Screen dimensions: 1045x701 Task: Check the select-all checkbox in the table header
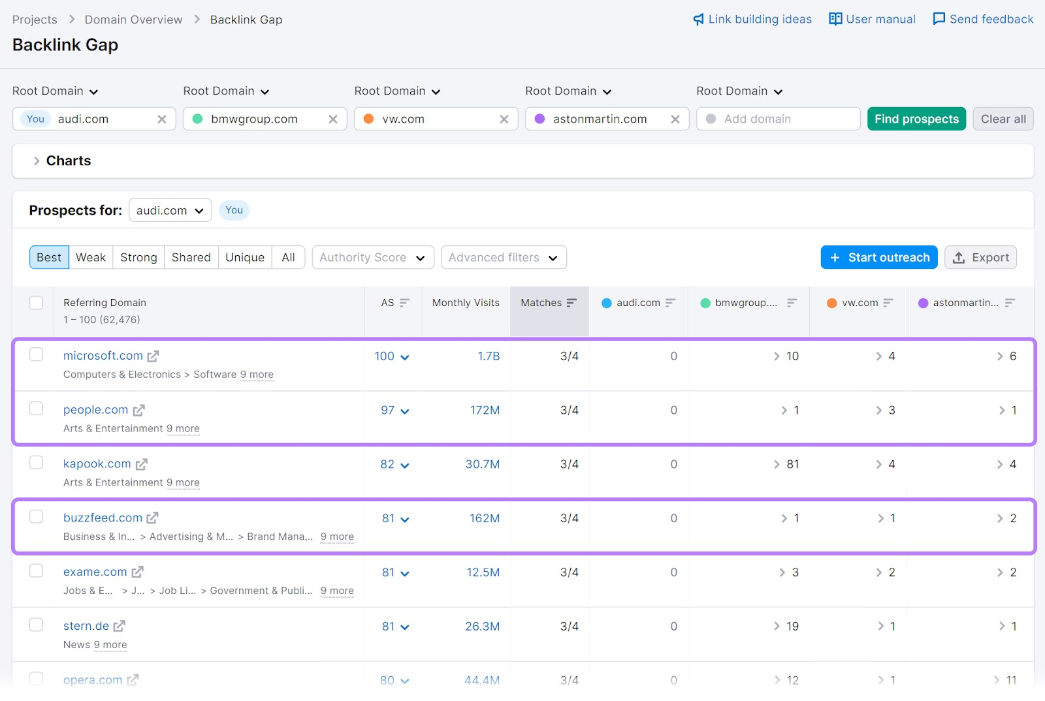[36, 302]
